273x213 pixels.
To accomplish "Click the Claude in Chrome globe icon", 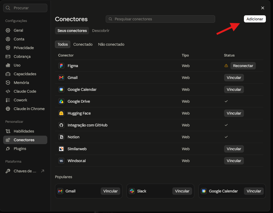I will [x=8, y=109].
